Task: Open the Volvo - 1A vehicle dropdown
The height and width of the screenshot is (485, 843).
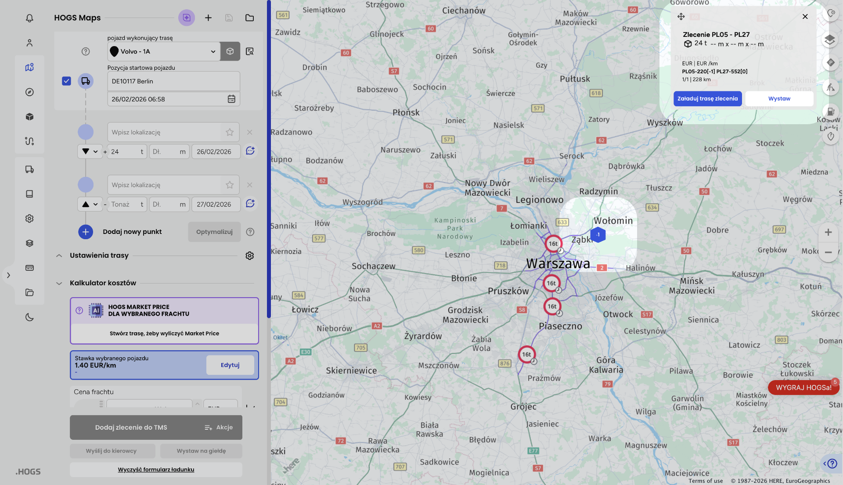Action: click(163, 51)
